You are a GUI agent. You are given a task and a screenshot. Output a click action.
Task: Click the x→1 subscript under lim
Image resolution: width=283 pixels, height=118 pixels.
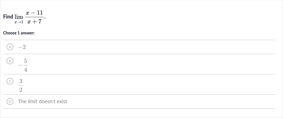[x=19, y=22]
